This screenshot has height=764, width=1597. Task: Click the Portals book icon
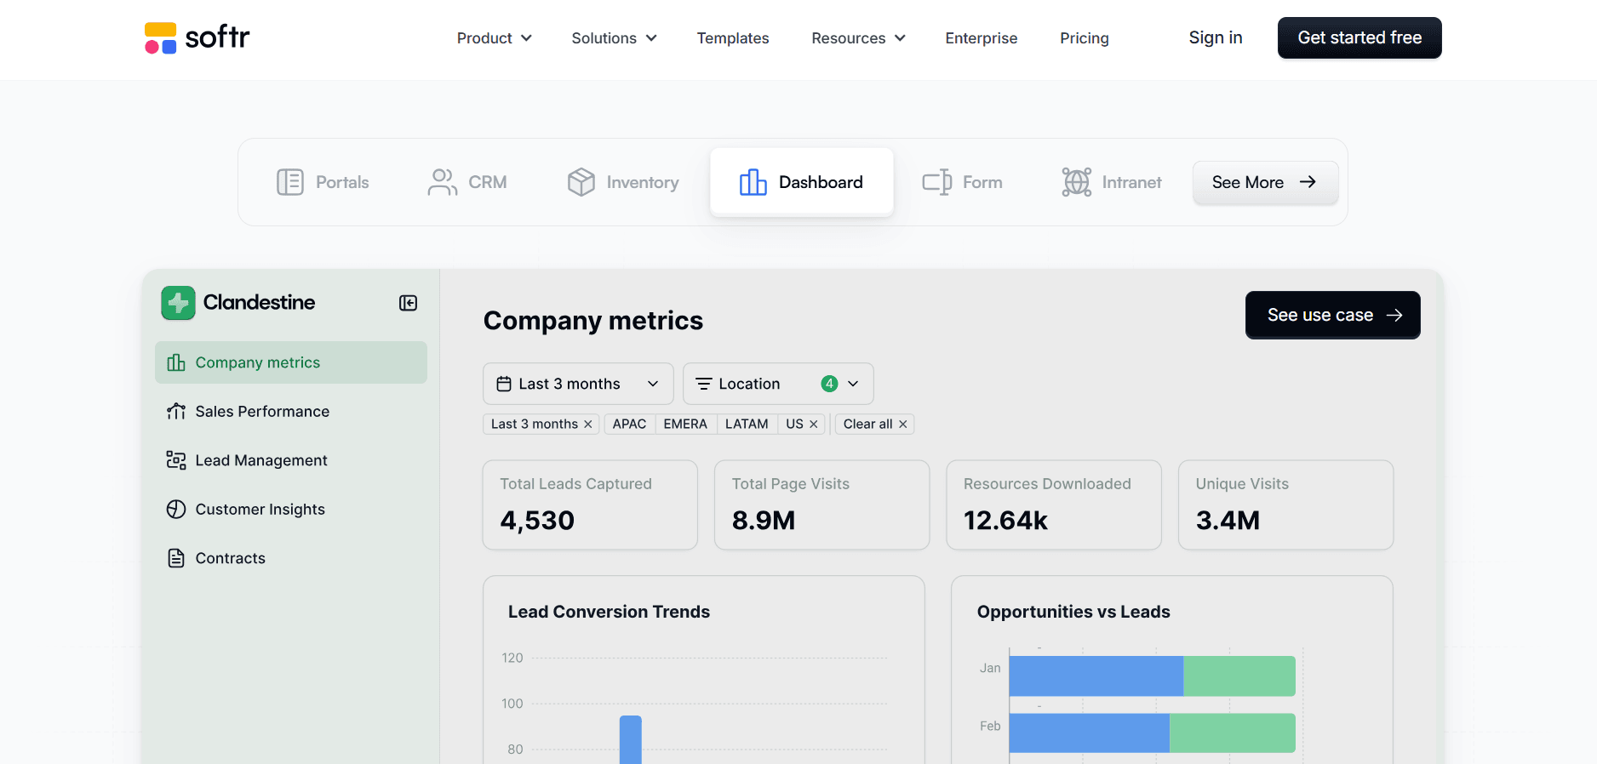pyautogui.click(x=290, y=182)
